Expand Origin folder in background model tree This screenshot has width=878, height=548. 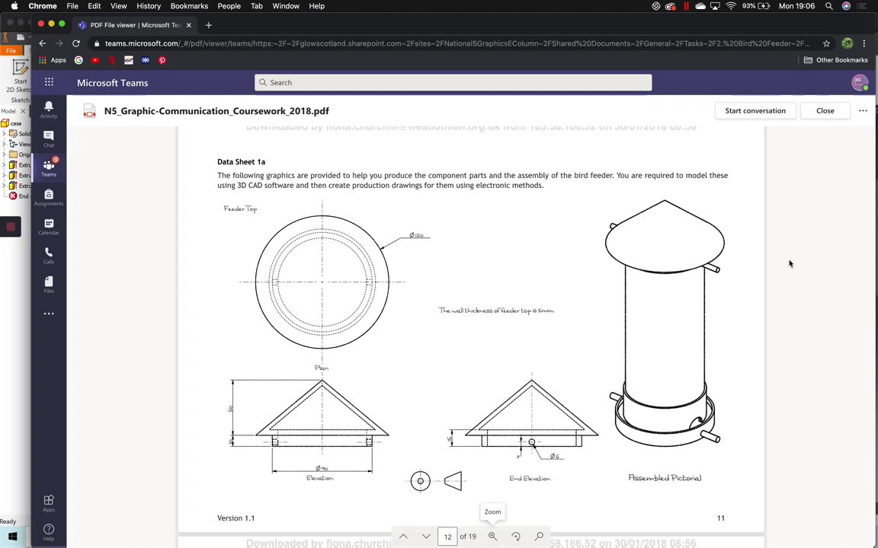[4, 155]
